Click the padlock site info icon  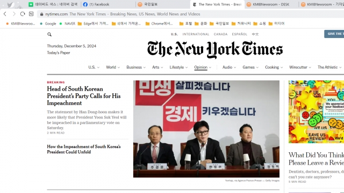pos(41,14)
